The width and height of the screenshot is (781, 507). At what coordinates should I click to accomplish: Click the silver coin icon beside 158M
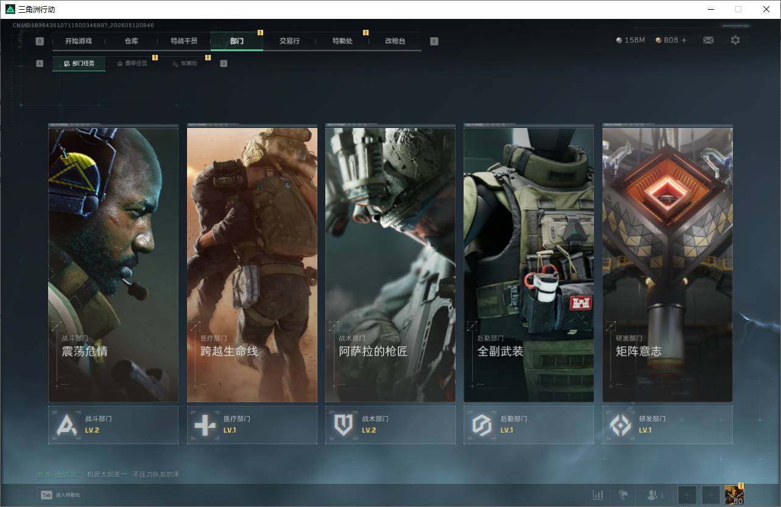pyautogui.click(x=619, y=40)
